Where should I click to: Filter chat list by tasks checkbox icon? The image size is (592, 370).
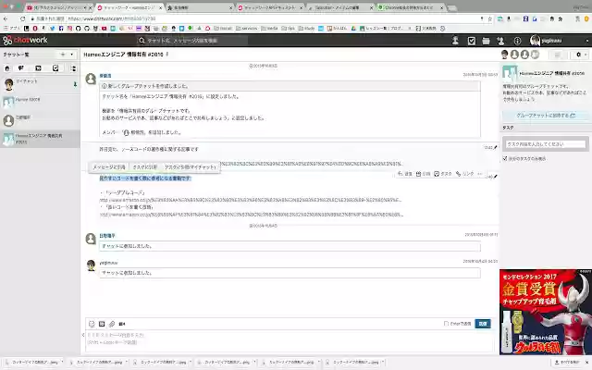point(55,68)
